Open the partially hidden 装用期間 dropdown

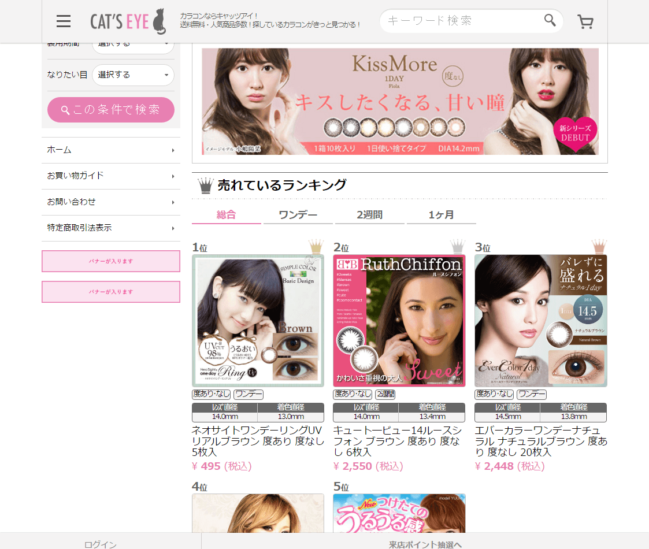[133, 47]
